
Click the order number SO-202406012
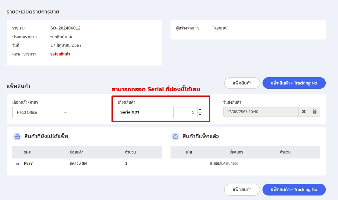click(65, 28)
